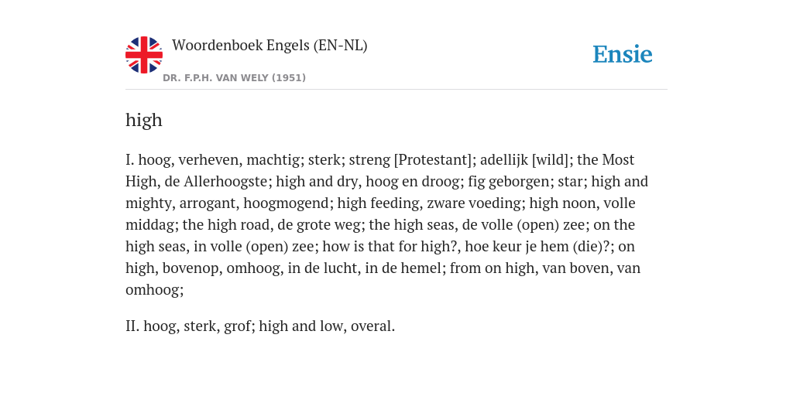This screenshot has height=396, width=793.
Task: Click the word "Allerhoogste"
Action: [226, 181]
